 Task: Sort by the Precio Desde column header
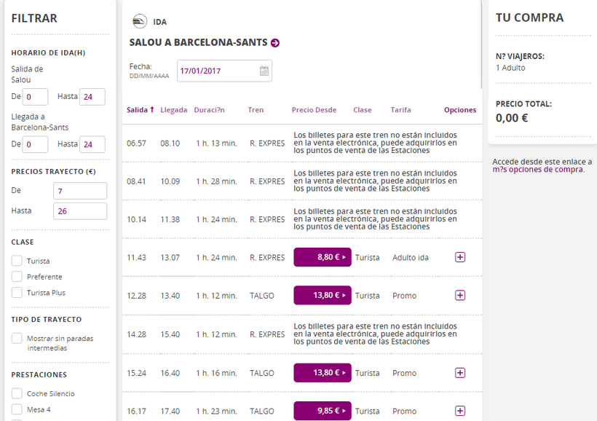click(314, 110)
